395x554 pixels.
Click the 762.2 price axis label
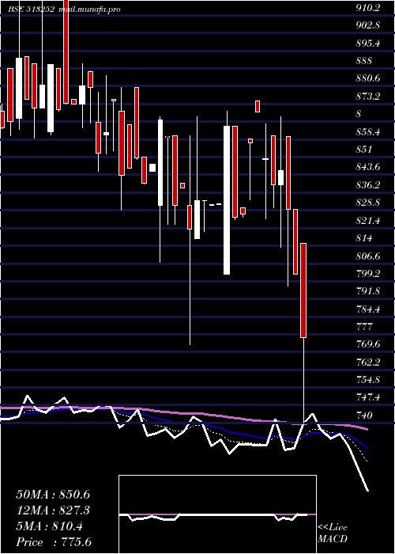click(368, 362)
